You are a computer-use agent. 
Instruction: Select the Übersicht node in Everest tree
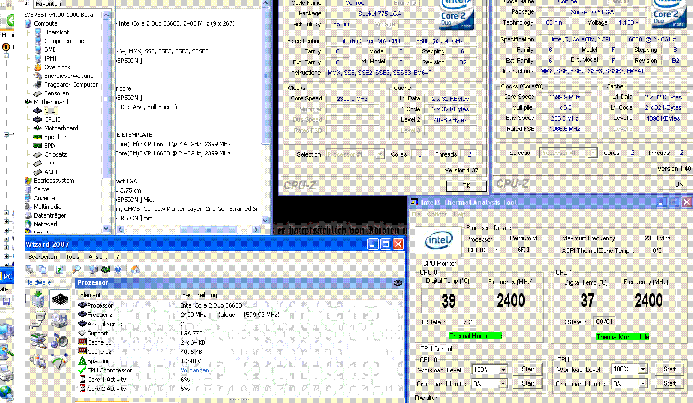tap(56, 32)
